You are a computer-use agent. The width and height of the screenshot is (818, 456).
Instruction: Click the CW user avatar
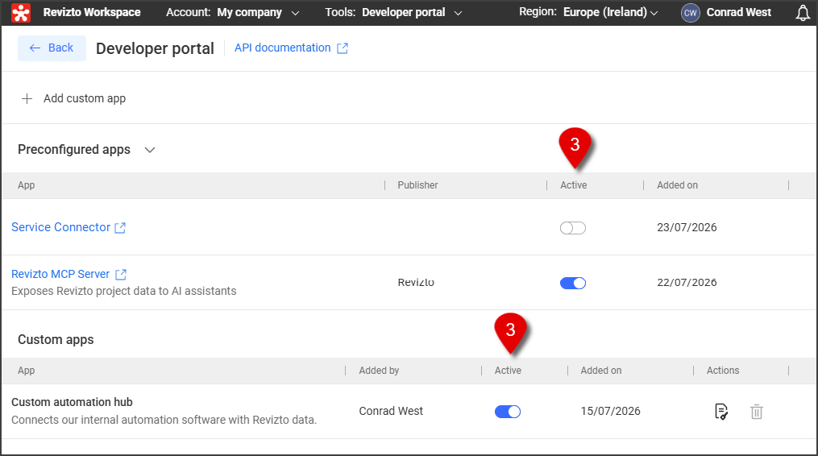pyautogui.click(x=690, y=13)
